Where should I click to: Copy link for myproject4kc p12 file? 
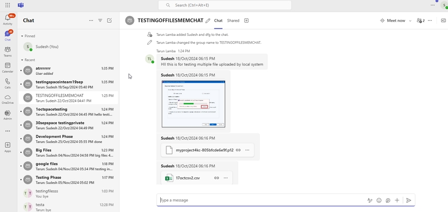238,150
